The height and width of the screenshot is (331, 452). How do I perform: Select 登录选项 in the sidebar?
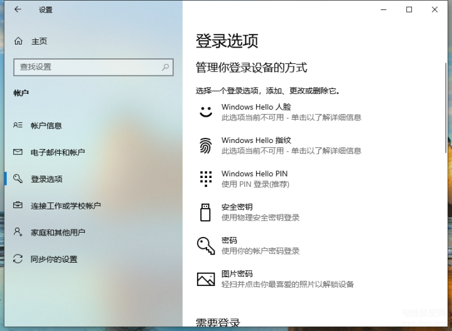[x=46, y=179]
